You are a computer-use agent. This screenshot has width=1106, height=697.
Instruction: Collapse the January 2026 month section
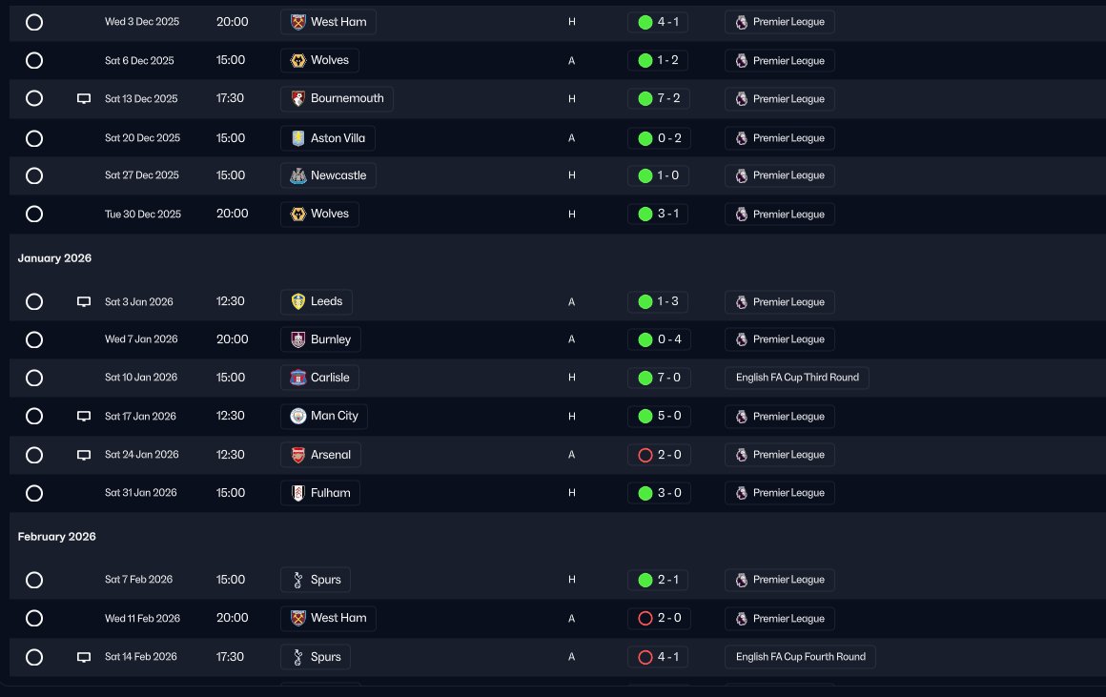pyautogui.click(x=54, y=258)
